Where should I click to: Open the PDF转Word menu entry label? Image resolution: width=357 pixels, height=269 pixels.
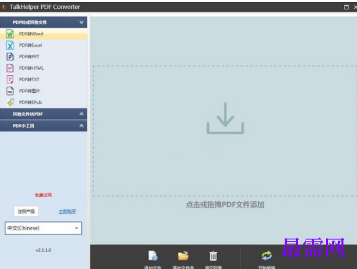[31, 34]
